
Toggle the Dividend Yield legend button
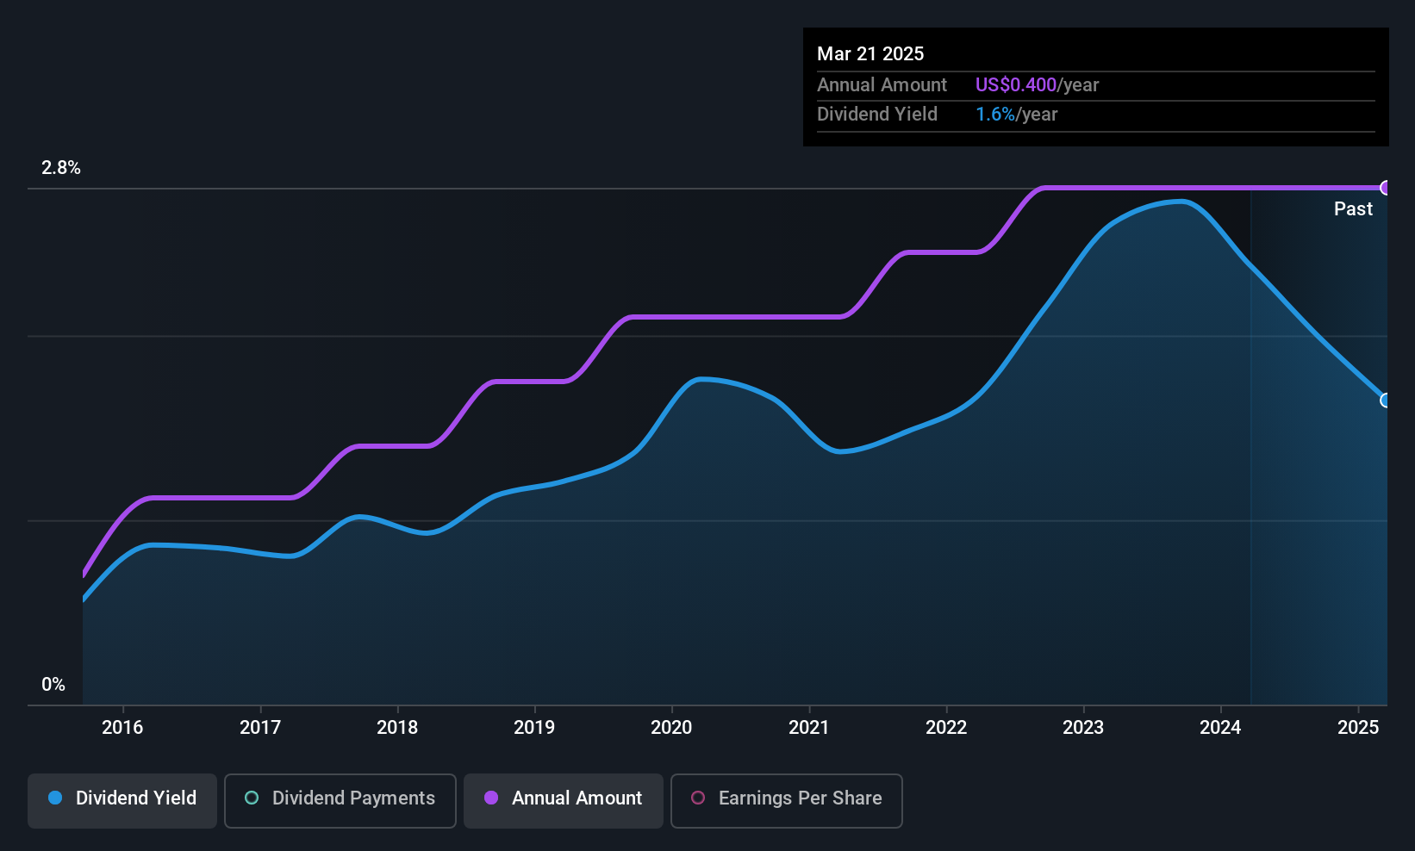click(122, 800)
